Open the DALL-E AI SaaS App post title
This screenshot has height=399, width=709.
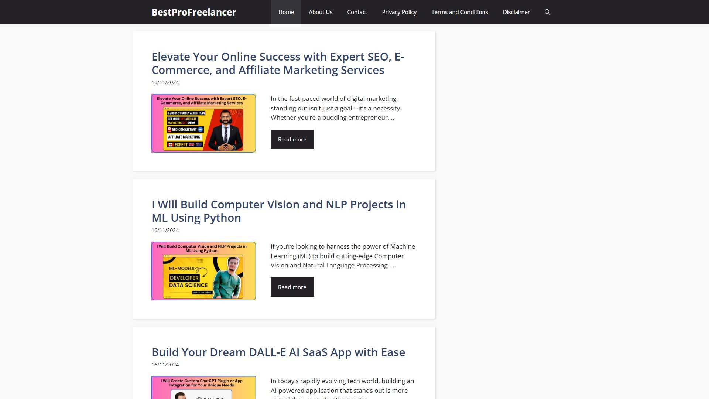tap(278, 352)
